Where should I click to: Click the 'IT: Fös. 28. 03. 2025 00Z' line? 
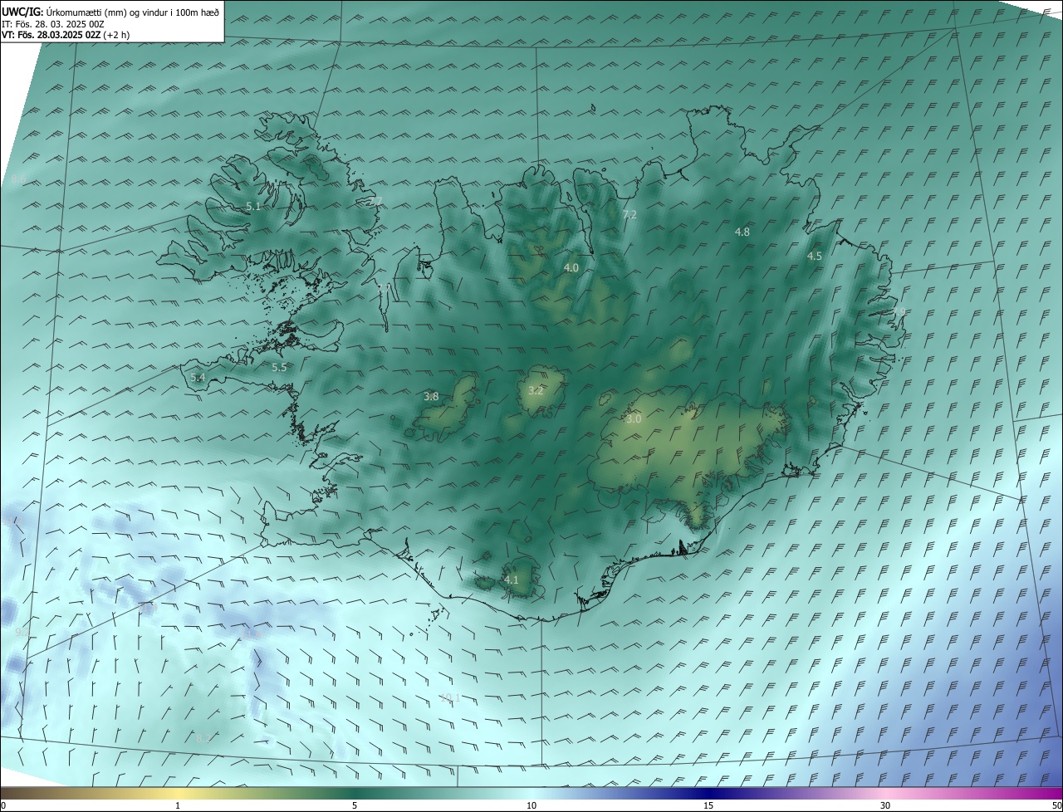tap(53, 23)
